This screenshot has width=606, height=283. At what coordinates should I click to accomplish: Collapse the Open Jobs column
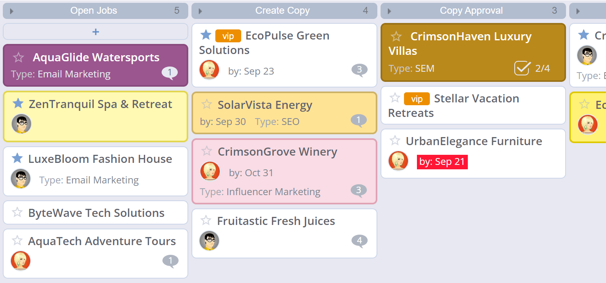click(12, 11)
